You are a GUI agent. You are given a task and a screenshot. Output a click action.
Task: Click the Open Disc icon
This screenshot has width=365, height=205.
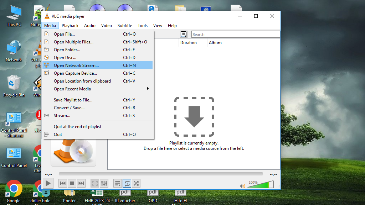46,57
